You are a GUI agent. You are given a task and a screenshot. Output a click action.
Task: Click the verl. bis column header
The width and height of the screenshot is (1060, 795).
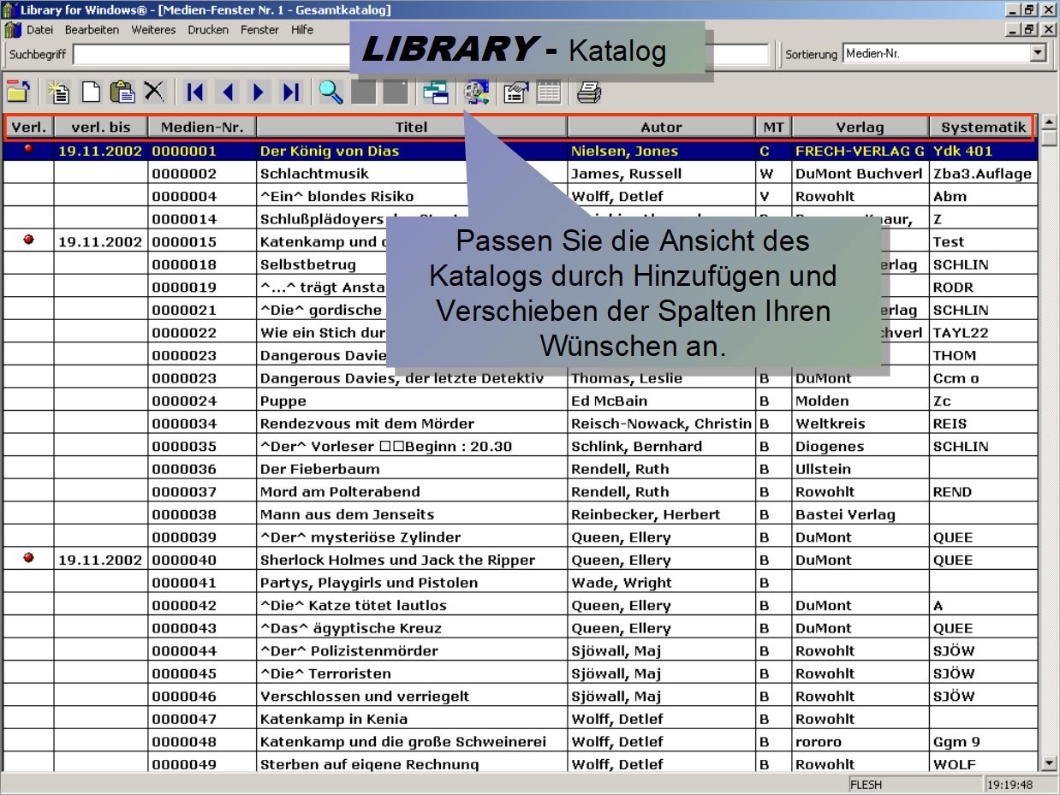pyautogui.click(x=101, y=128)
